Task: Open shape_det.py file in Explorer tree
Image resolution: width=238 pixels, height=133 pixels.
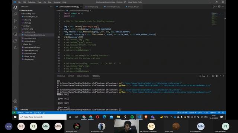Action: (x=30, y=56)
